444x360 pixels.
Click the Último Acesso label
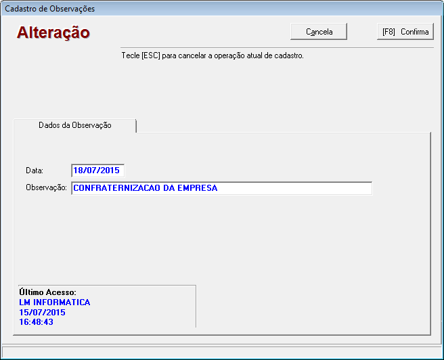47,292
